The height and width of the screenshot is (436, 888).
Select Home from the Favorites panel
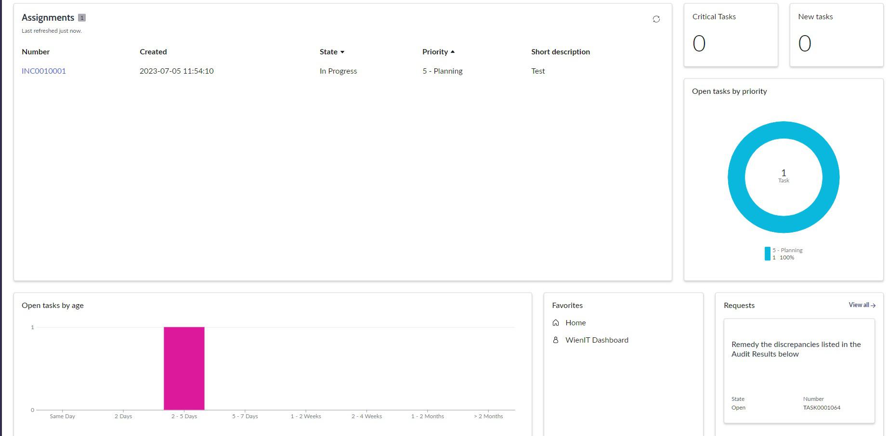coord(576,322)
